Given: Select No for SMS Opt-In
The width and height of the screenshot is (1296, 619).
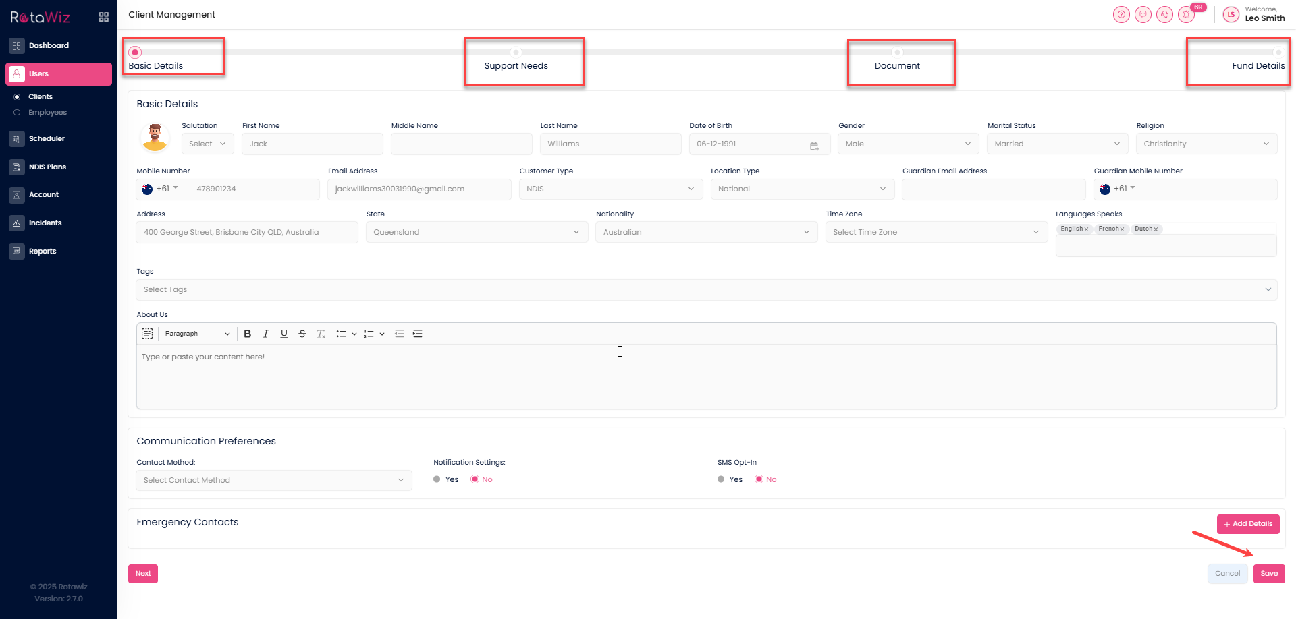Looking at the screenshot, I should pos(759,479).
